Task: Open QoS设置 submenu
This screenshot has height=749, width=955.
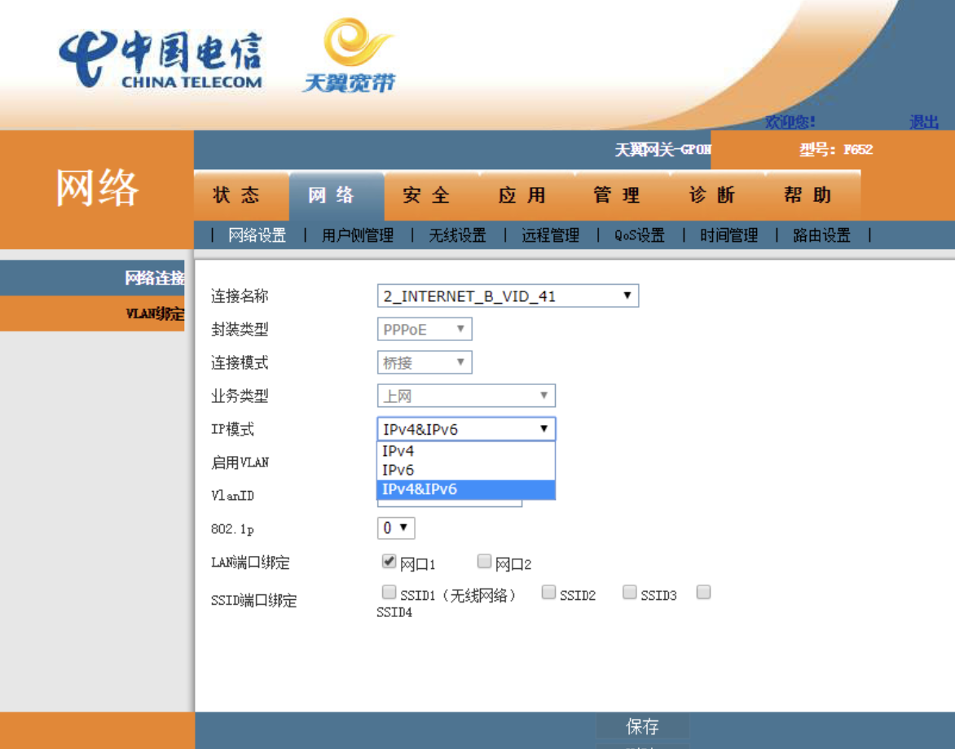Action: (x=640, y=235)
